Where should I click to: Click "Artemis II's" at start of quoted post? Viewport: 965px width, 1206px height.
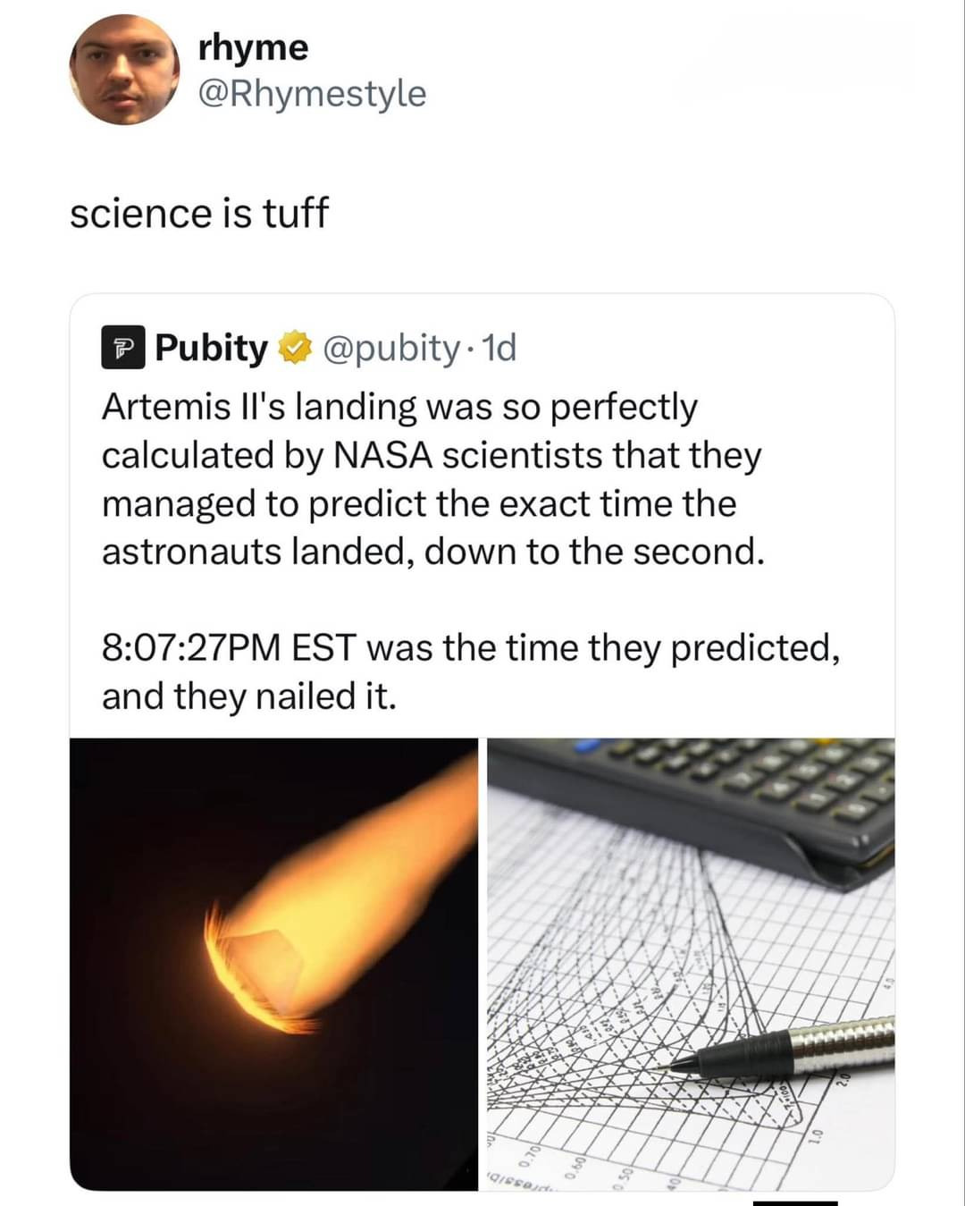192,407
